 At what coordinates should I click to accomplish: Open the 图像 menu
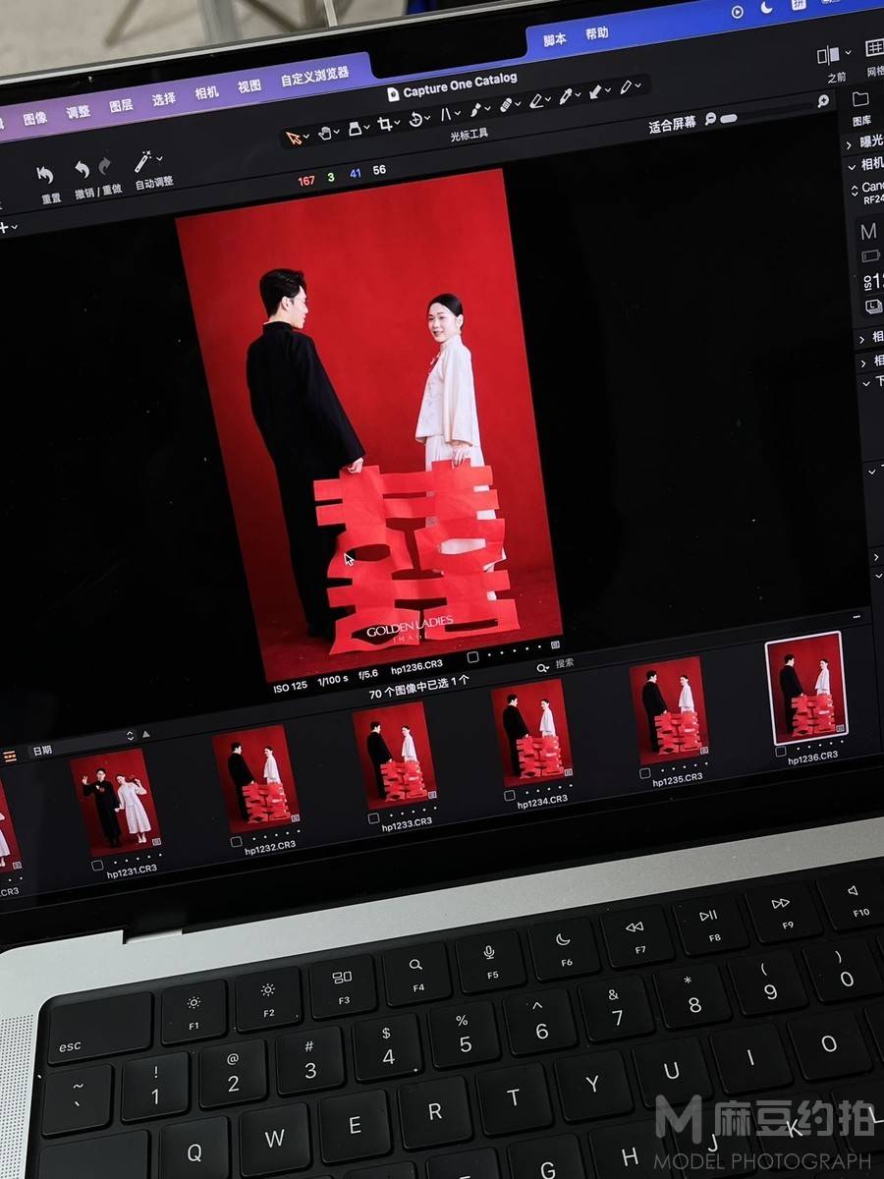coord(34,118)
